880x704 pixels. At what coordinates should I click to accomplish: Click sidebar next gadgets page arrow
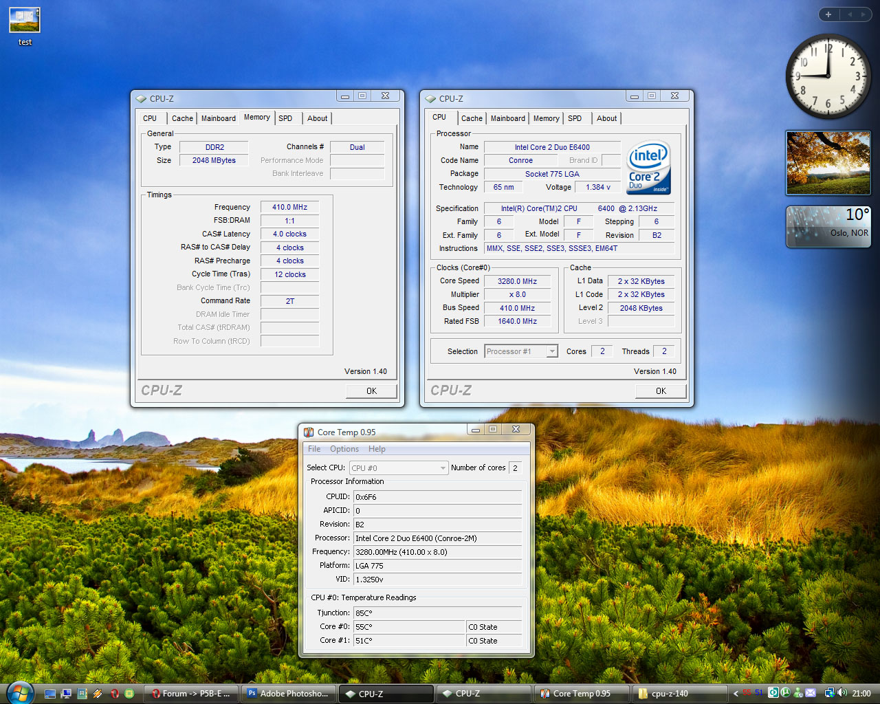pos(863,14)
